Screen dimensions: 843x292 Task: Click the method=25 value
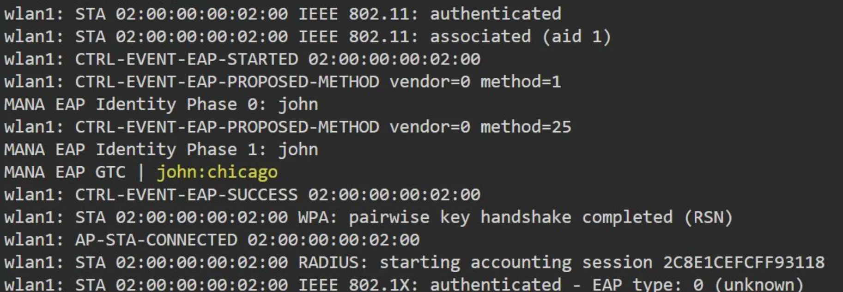[526, 127]
